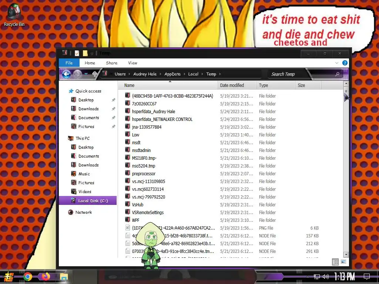This screenshot has height=284, width=379.
Task: Open Music under This PC
Action: [84, 174]
